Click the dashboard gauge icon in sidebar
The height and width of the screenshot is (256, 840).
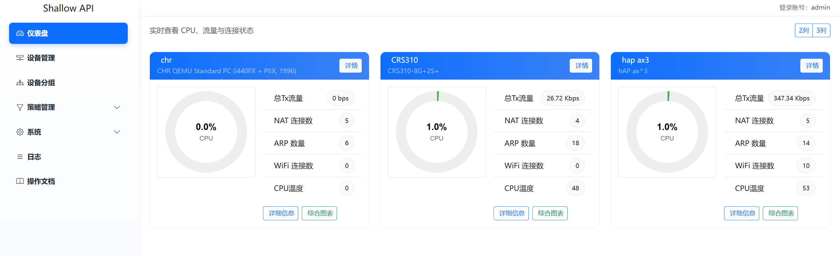click(x=20, y=33)
